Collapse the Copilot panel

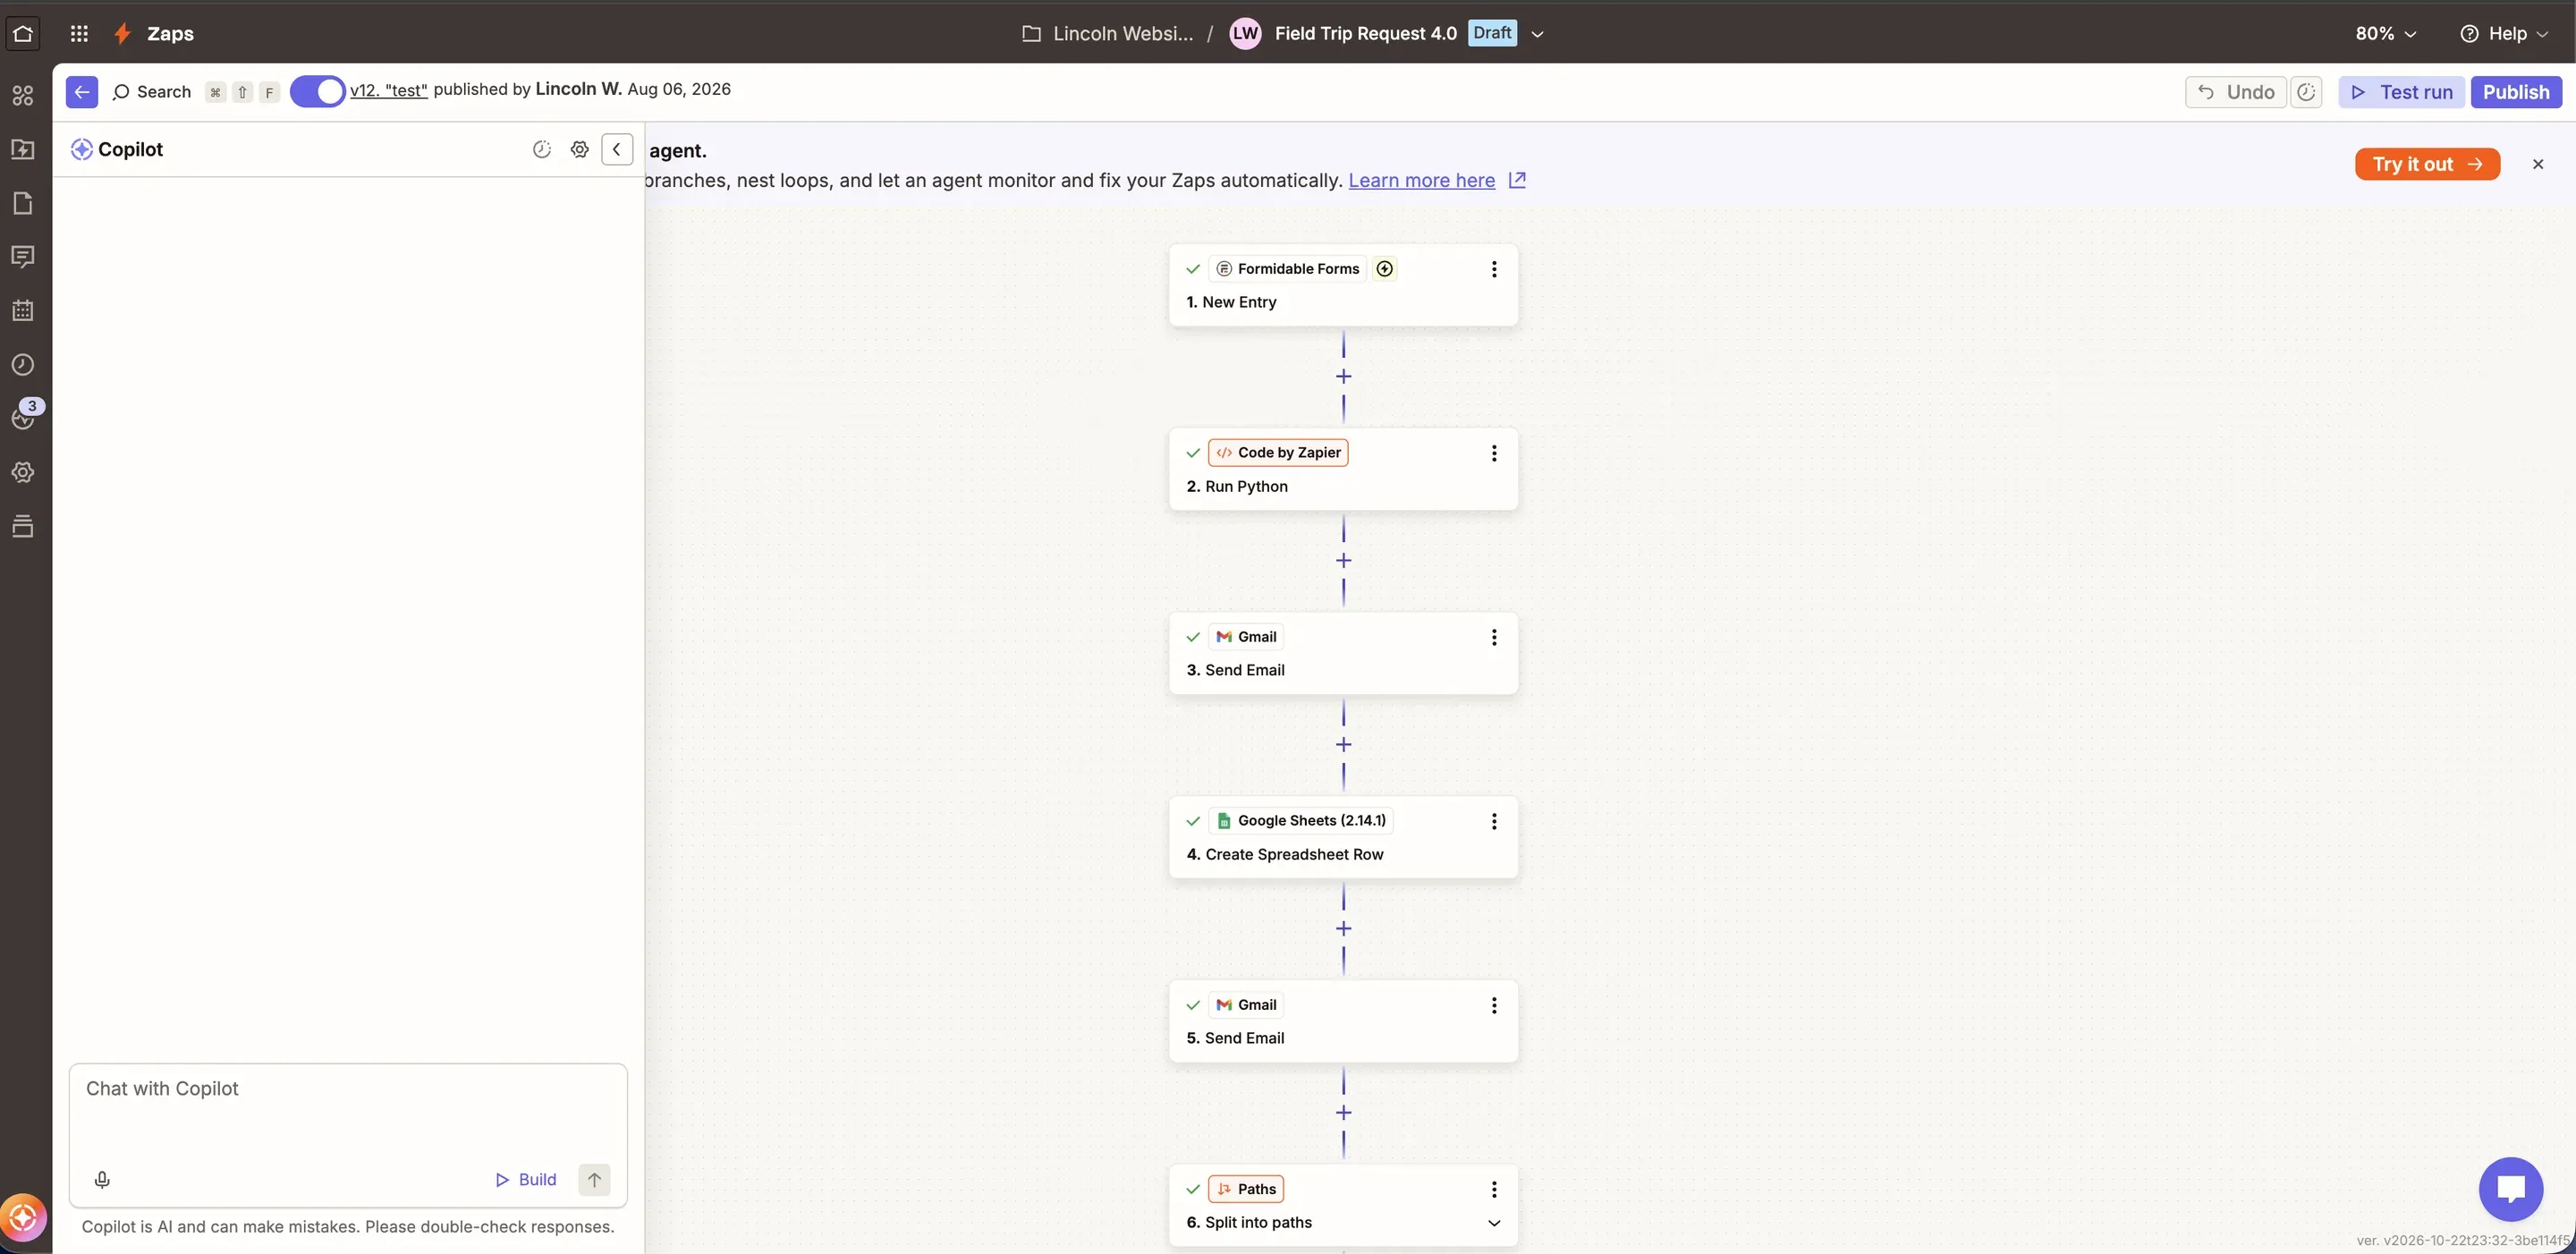[x=617, y=149]
